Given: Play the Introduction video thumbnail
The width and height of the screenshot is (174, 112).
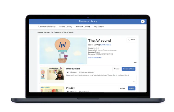Looking at the screenshot, I should pos(56,74).
